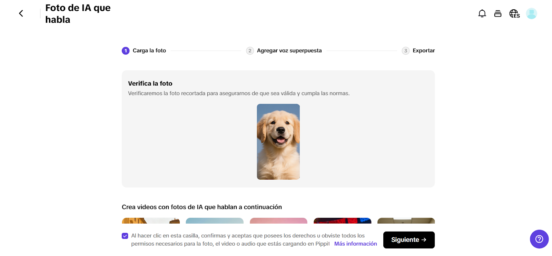Image resolution: width=552 pixels, height=256 pixels.
Task: Choose the light blue template thumbnail
Action: point(215,221)
